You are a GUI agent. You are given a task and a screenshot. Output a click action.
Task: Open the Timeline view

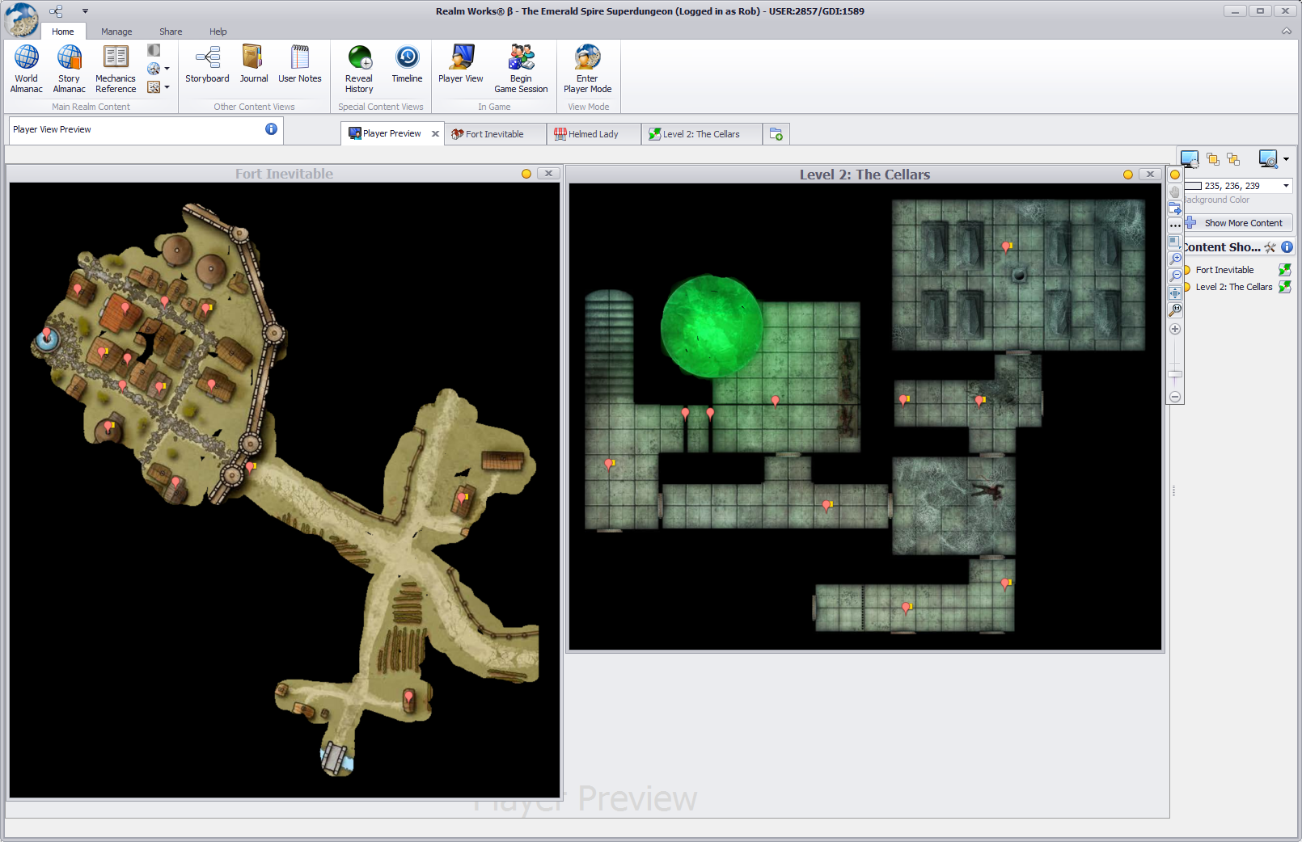407,65
